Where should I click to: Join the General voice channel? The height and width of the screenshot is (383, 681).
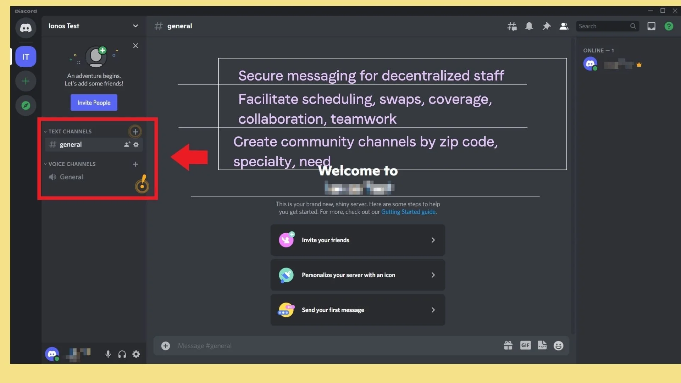tap(94, 177)
